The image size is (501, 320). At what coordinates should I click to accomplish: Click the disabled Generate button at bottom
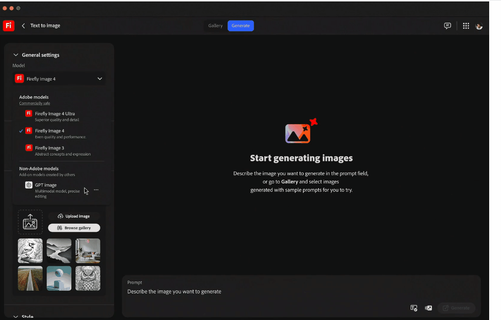pyautogui.click(x=456, y=308)
